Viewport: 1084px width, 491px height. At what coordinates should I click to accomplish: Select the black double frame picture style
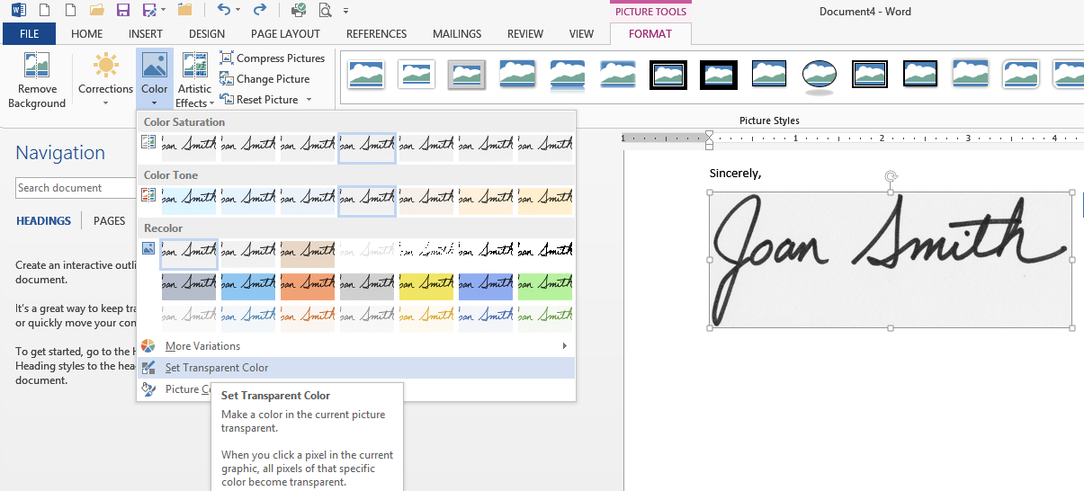pyautogui.click(x=668, y=74)
